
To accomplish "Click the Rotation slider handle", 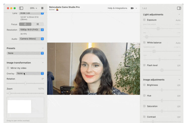I will [25, 83].
